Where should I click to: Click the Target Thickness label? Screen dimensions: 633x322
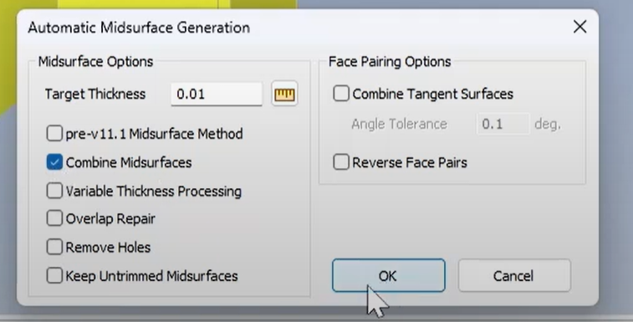[x=95, y=95]
